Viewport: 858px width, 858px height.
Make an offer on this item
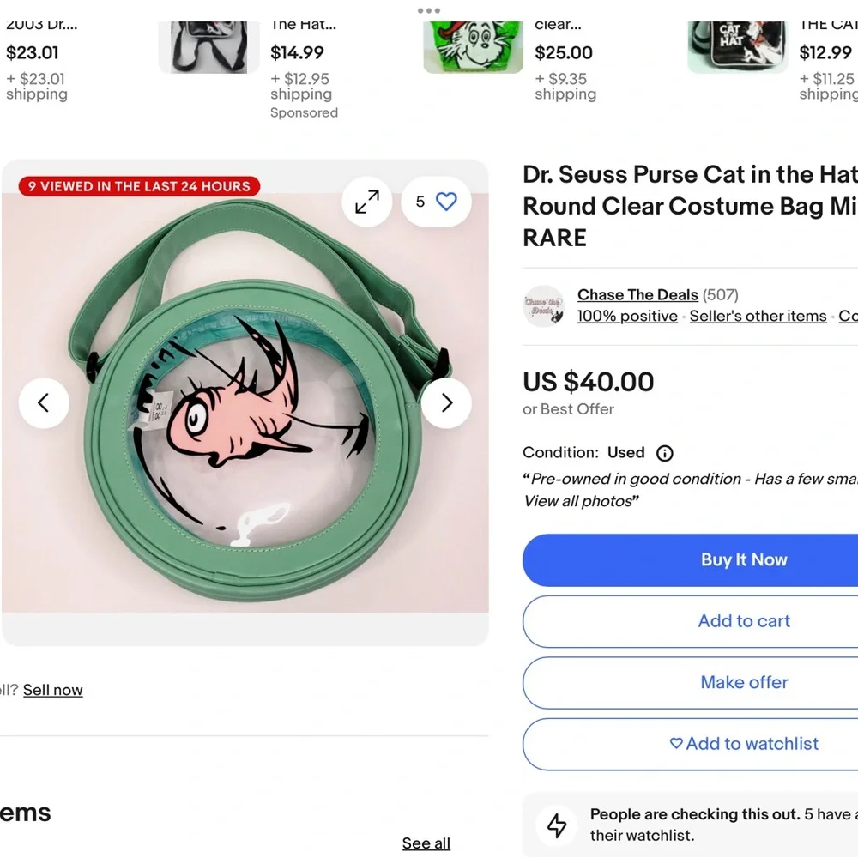coord(743,683)
